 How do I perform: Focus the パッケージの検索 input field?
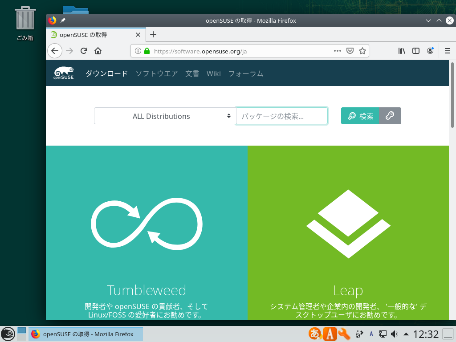[x=281, y=116]
